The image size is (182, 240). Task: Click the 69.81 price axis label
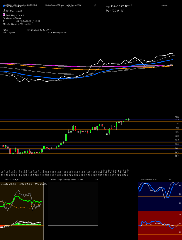(x=177, y=123)
